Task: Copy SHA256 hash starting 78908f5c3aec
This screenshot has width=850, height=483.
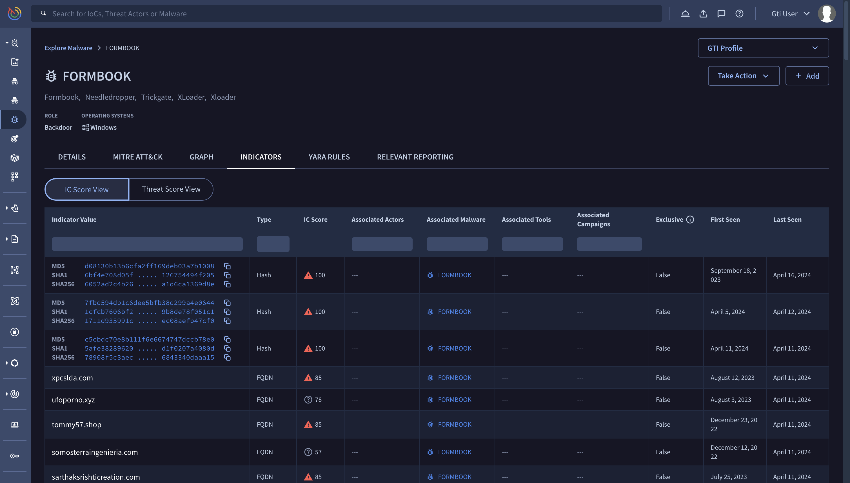Action: [227, 357]
